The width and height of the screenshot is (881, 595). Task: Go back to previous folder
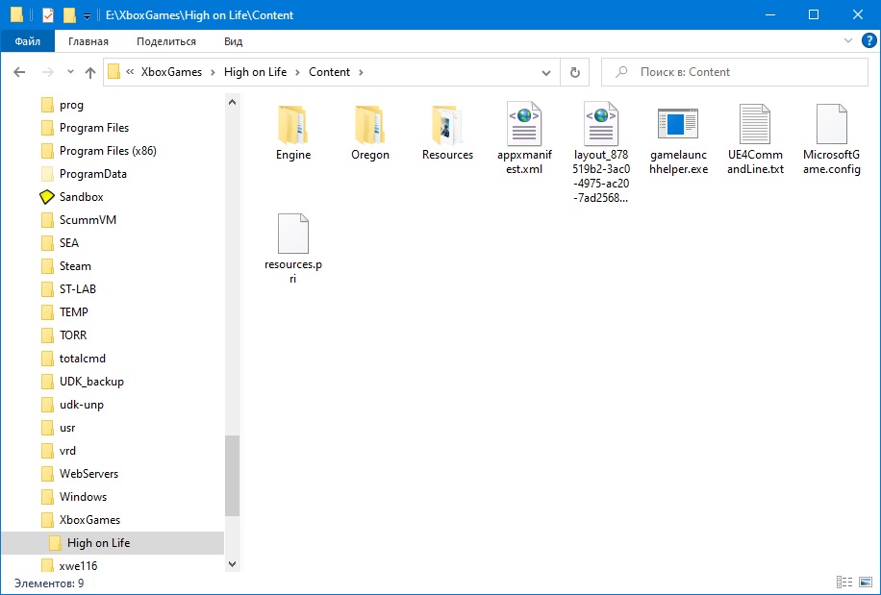tap(19, 72)
